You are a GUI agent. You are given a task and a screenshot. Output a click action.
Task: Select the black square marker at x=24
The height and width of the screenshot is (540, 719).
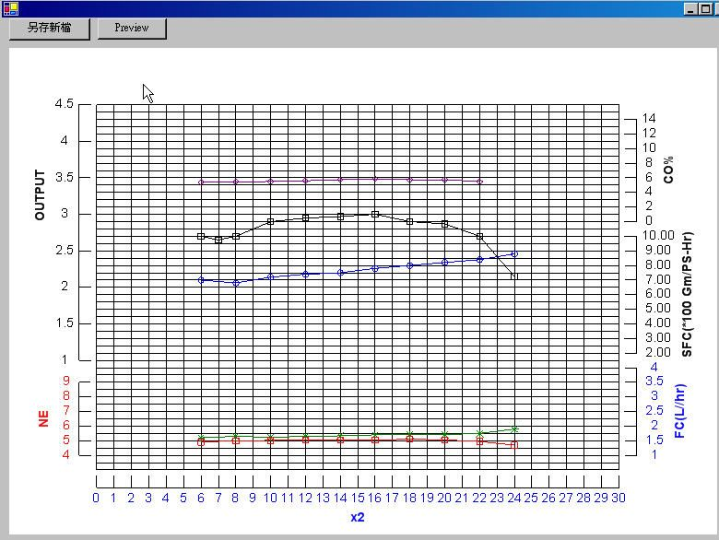514,276
